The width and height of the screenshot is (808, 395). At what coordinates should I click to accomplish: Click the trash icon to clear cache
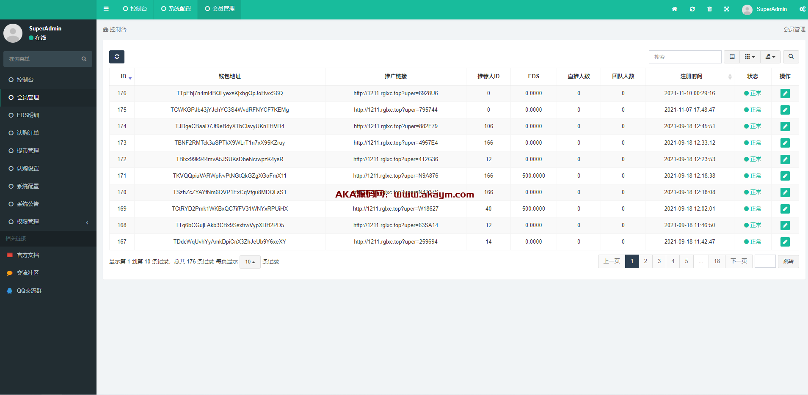[x=709, y=9]
